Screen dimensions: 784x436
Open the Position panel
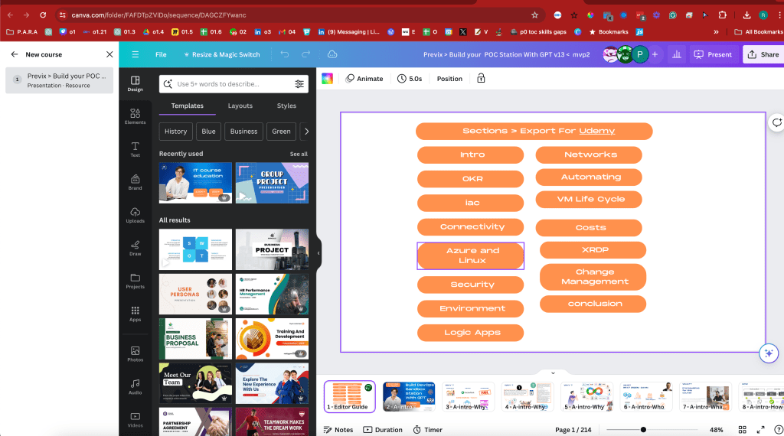449,79
